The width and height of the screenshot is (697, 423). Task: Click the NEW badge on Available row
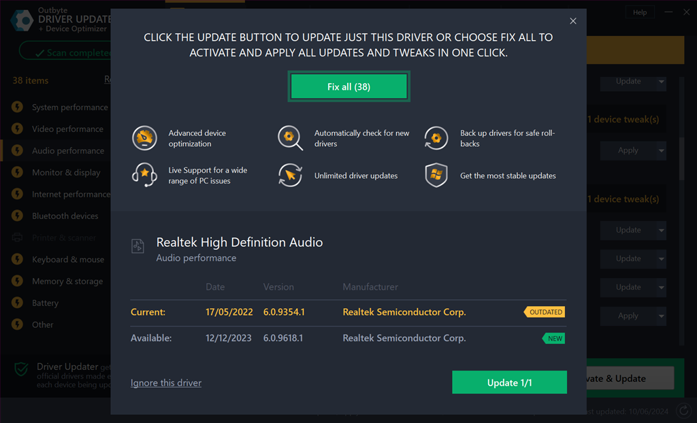coord(554,338)
